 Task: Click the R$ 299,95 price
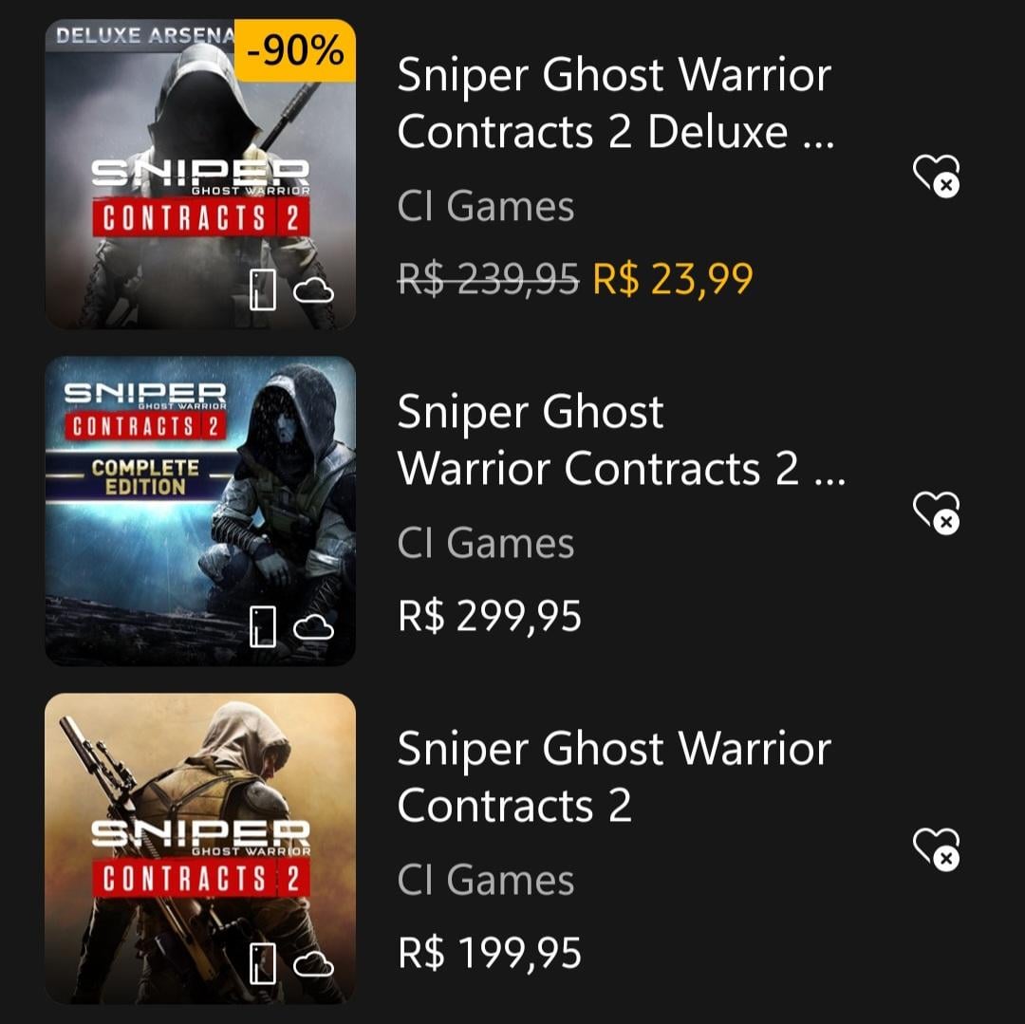[490, 616]
